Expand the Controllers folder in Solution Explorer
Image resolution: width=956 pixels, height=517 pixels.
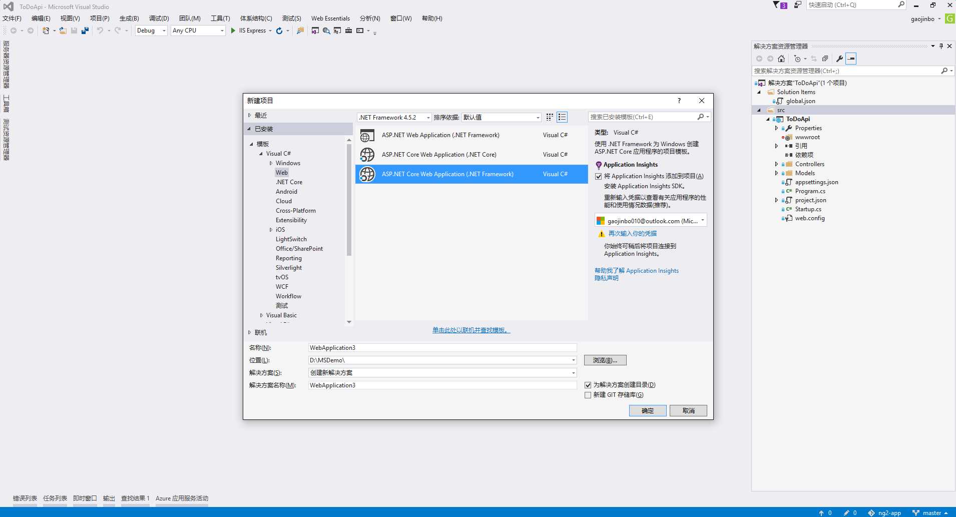tap(776, 164)
